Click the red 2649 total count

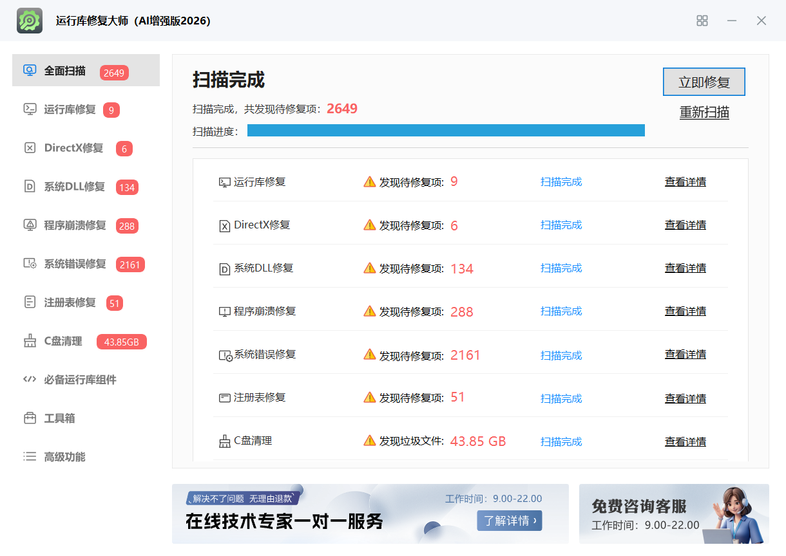pos(342,109)
